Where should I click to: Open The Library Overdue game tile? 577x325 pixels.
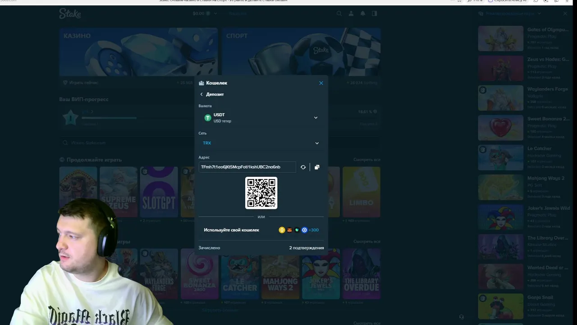pyautogui.click(x=362, y=274)
